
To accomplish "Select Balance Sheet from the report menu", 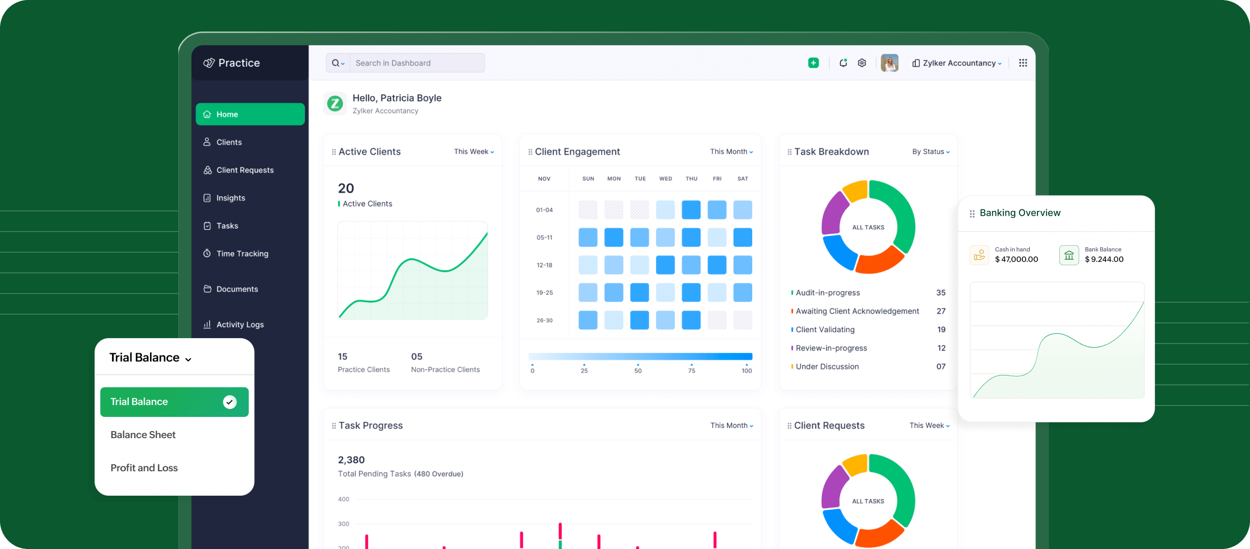I will click(x=143, y=434).
